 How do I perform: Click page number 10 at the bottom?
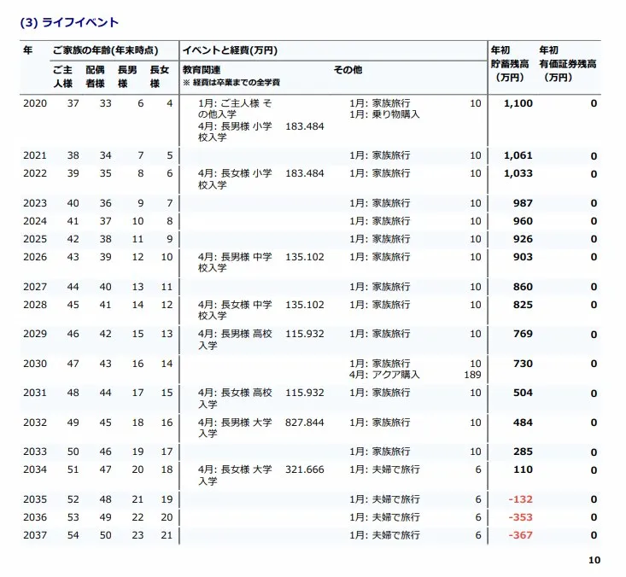coord(594,561)
